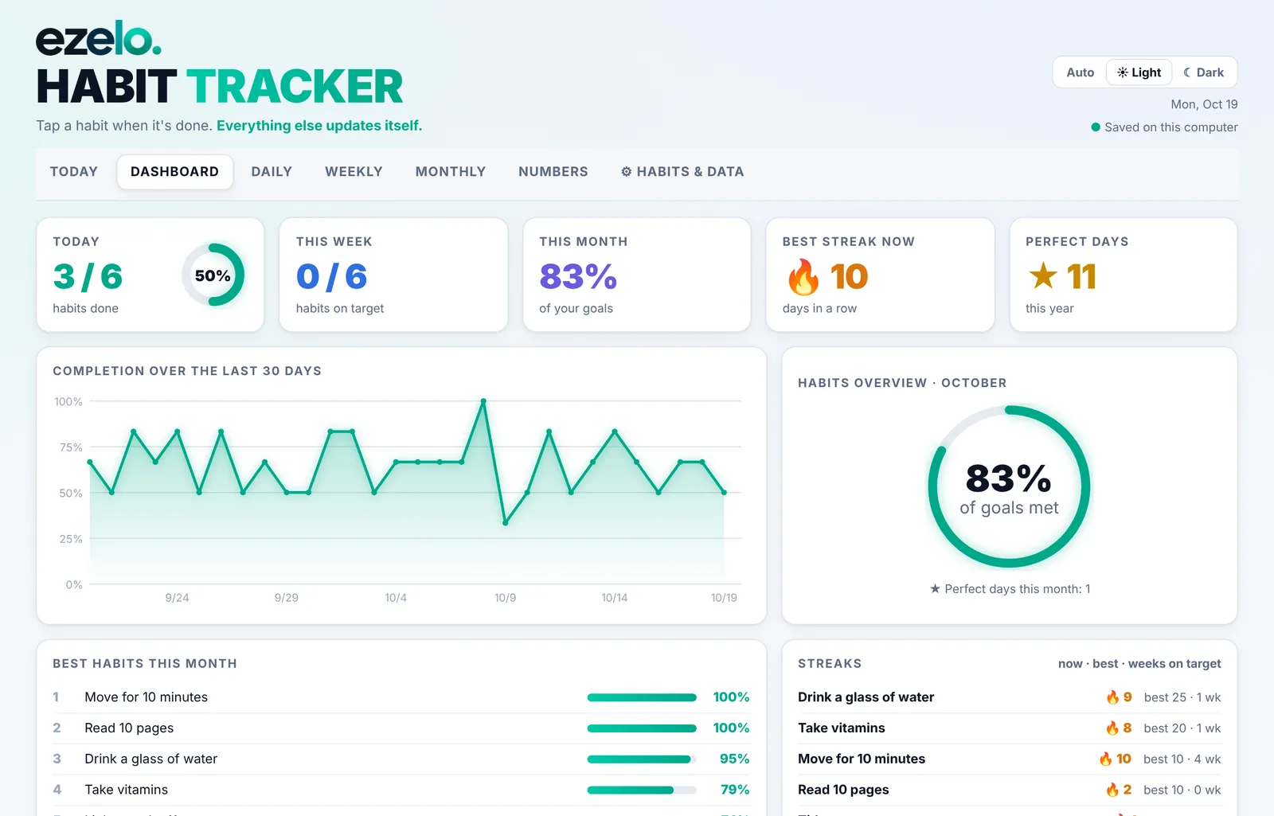
Task: Click the progress bar for Move for 10 minutes
Action: (642, 697)
